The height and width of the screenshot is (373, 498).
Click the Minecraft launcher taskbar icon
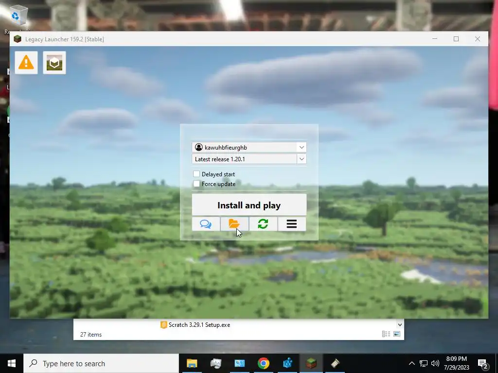(x=311, y=363)
